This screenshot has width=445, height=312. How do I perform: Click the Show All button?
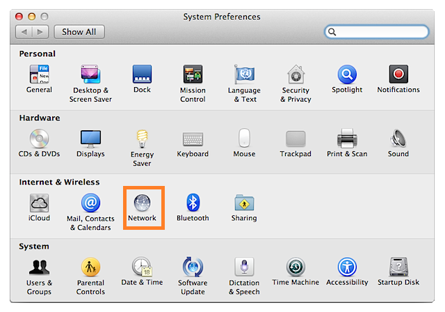coord(79,32)
